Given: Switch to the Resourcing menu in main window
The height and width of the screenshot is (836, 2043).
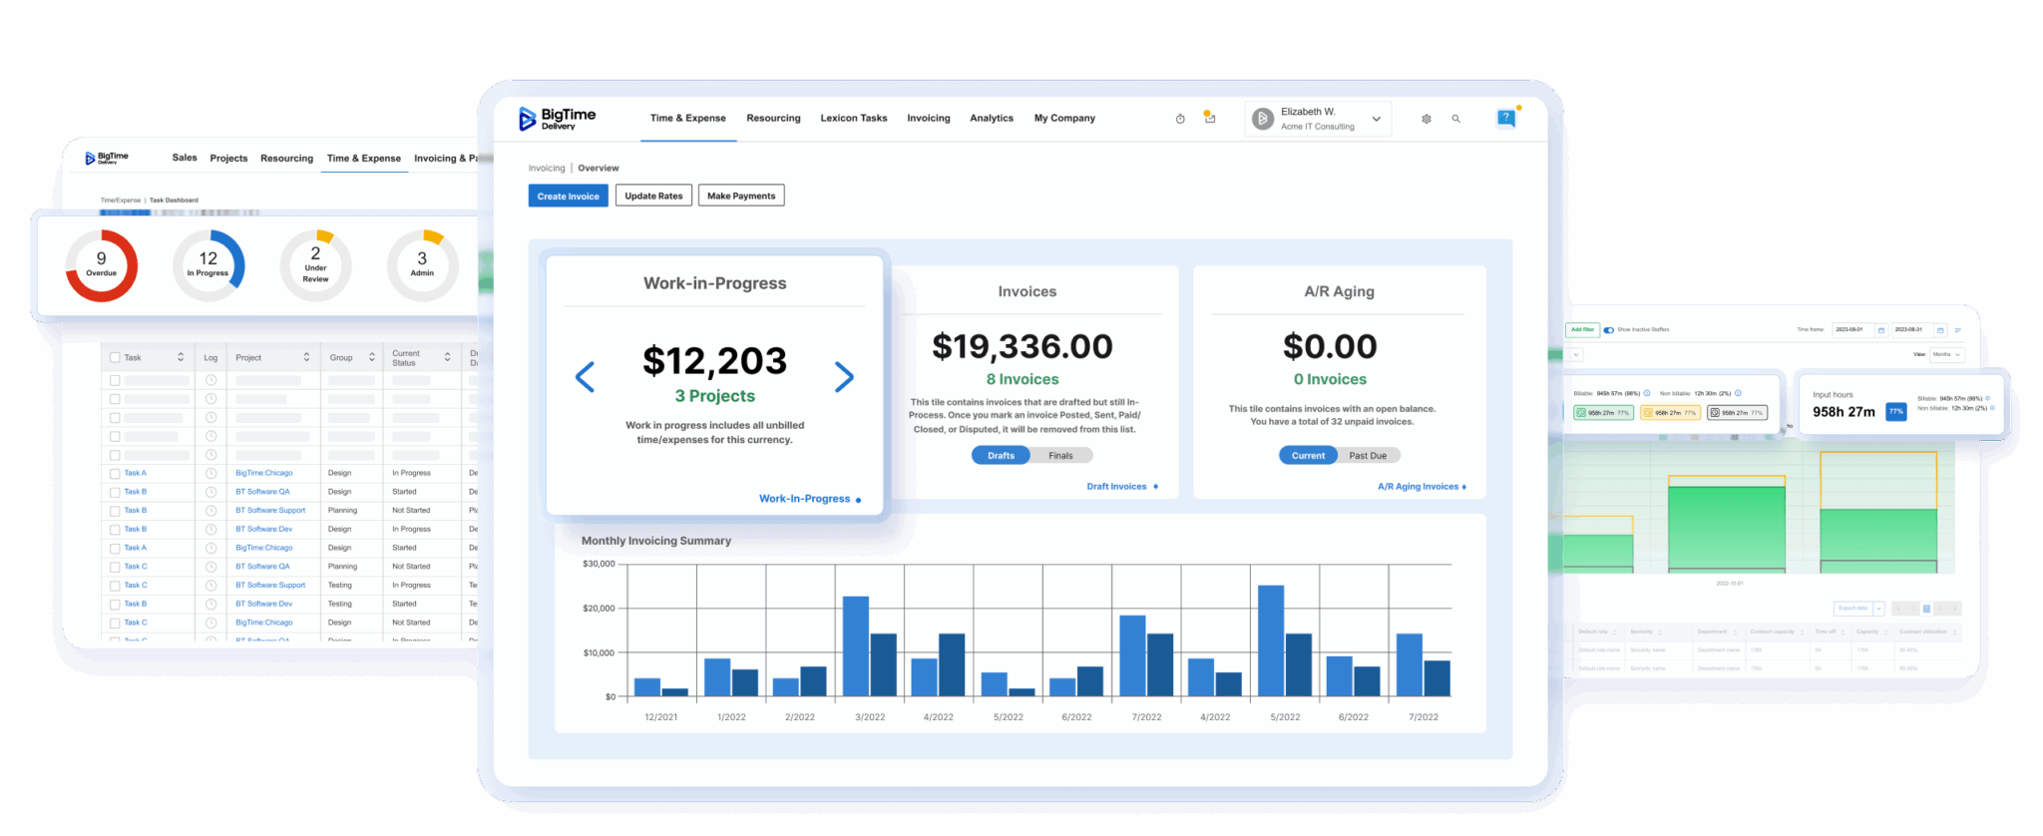Looking at the screenshot, I should pos(773,119).
